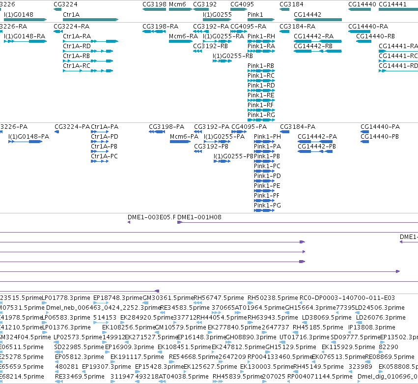
Task: Select the Pink1-RB transcript label
Action: (261, 66)
